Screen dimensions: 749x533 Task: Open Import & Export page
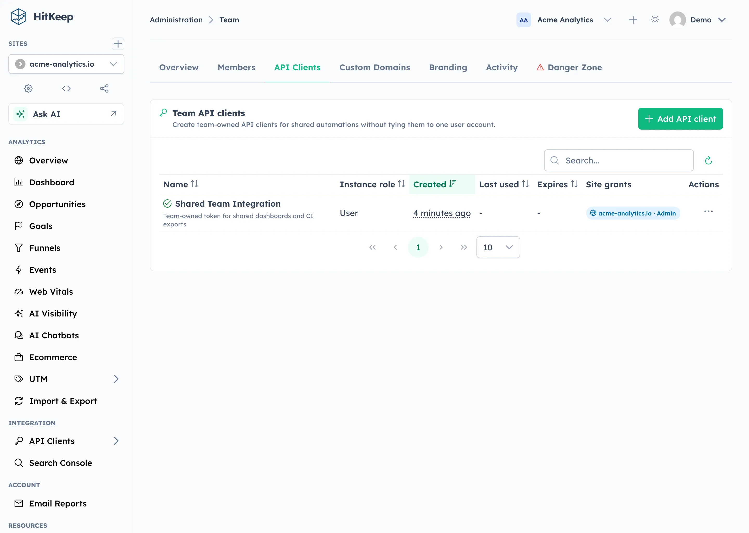[x=66, y=401]
